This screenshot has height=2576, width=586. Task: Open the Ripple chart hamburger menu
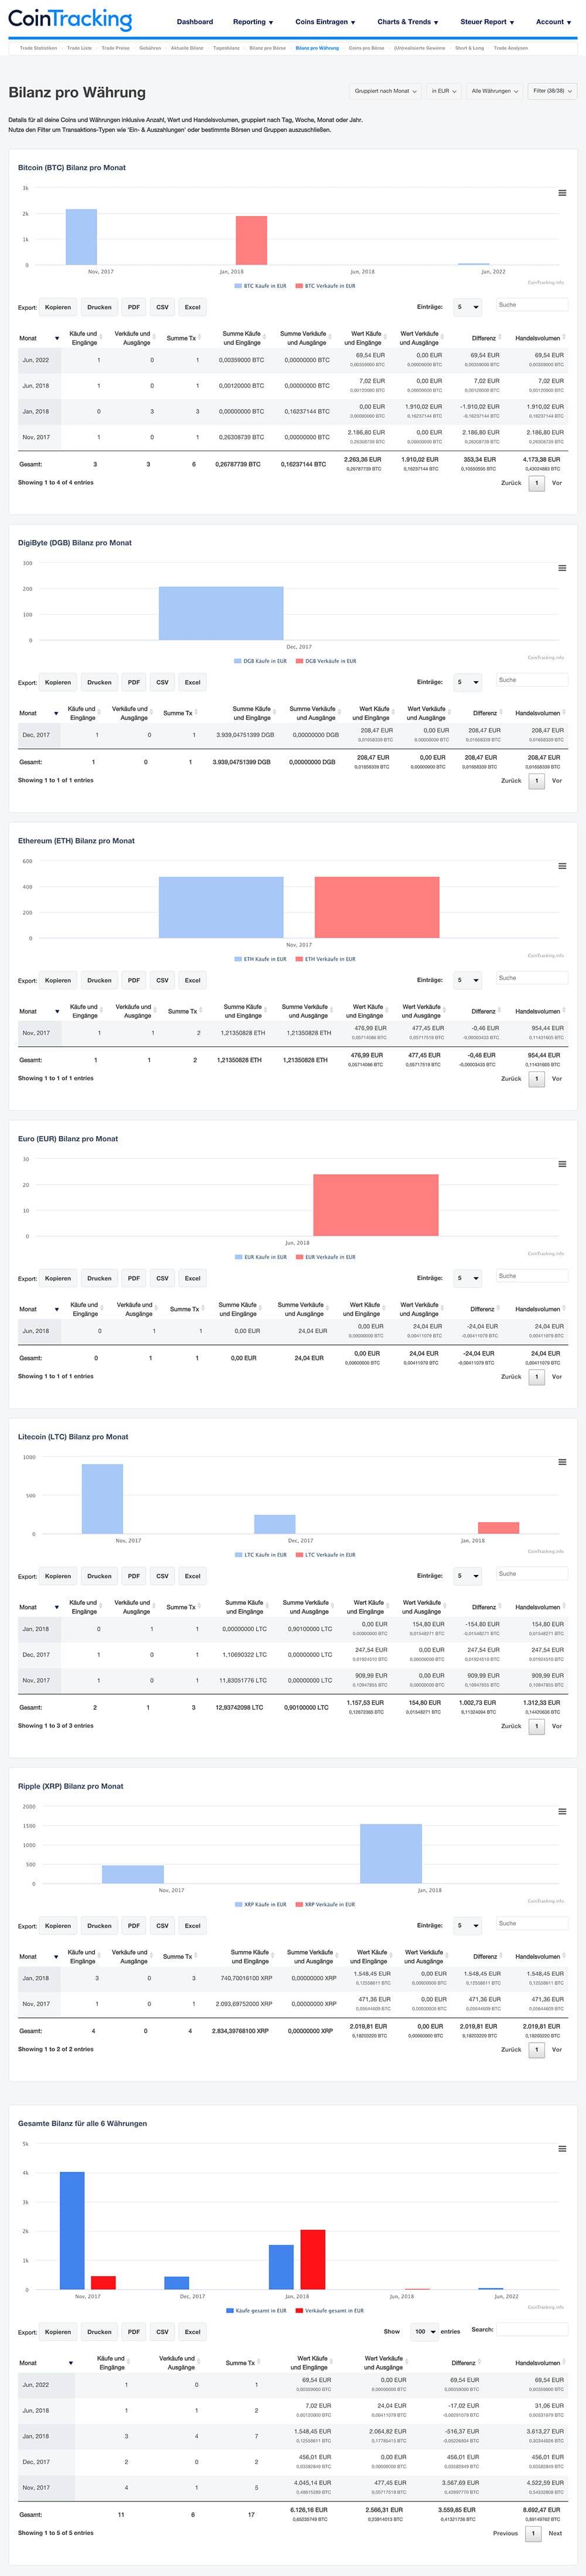[562, 1812]
